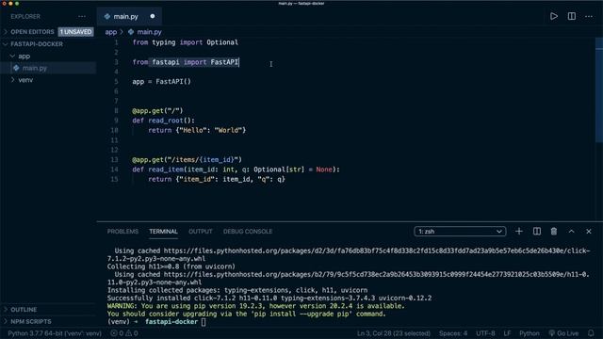This screenshot has width=603, height=339.
Task: Select language mode Python in status bar
Action: (x=530, y=333)
